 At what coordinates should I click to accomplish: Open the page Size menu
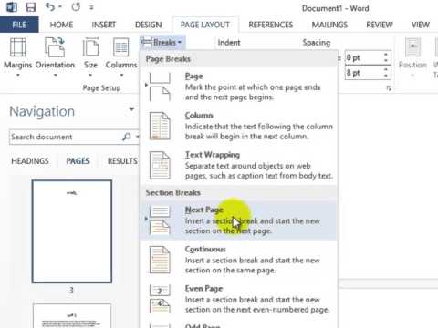point(90,56)
